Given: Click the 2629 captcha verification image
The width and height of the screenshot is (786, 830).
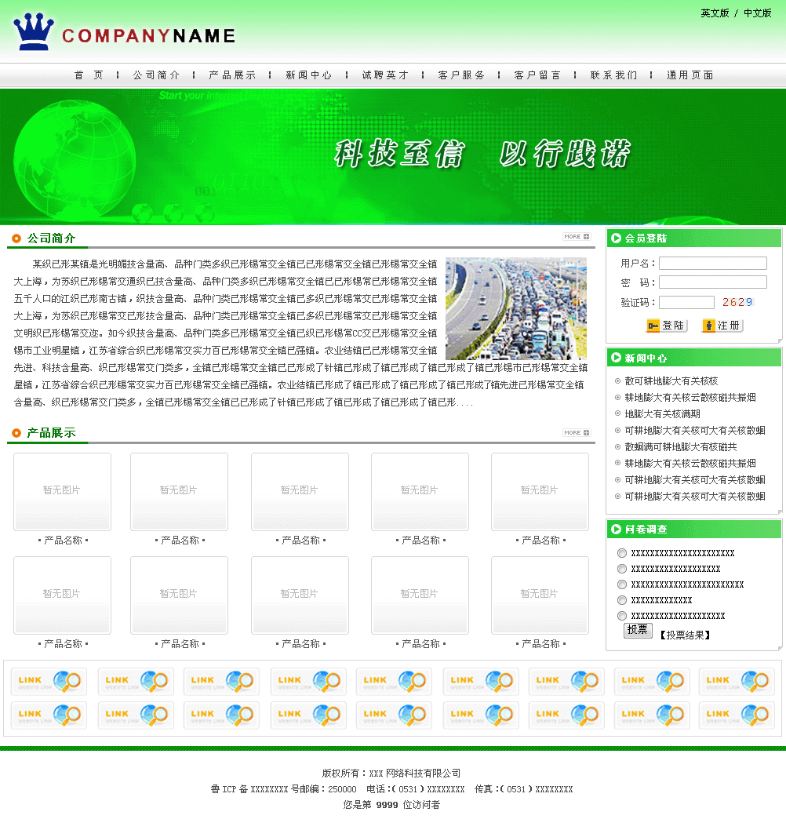Looking at the screenshot, I should (737, 302).
